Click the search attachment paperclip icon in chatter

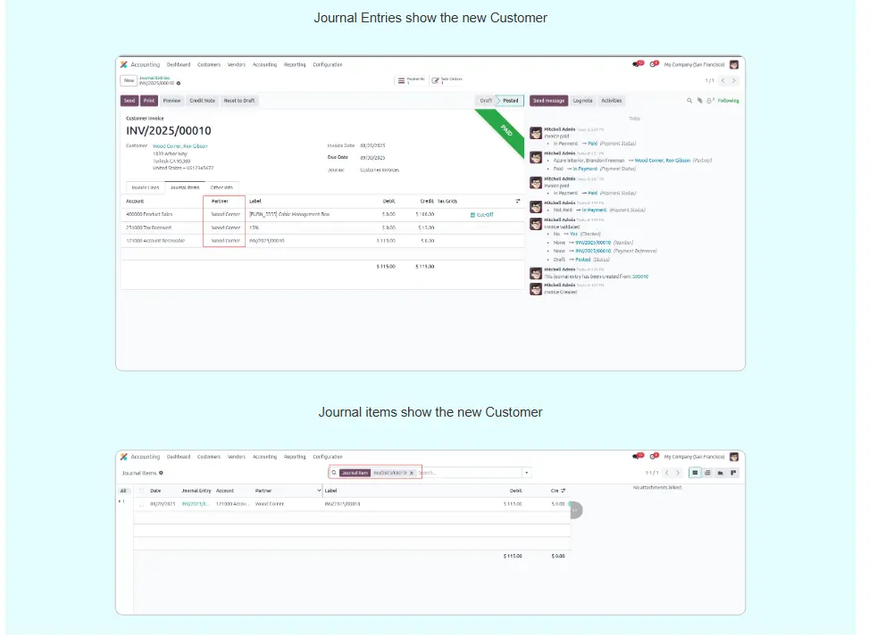point(698,101)
